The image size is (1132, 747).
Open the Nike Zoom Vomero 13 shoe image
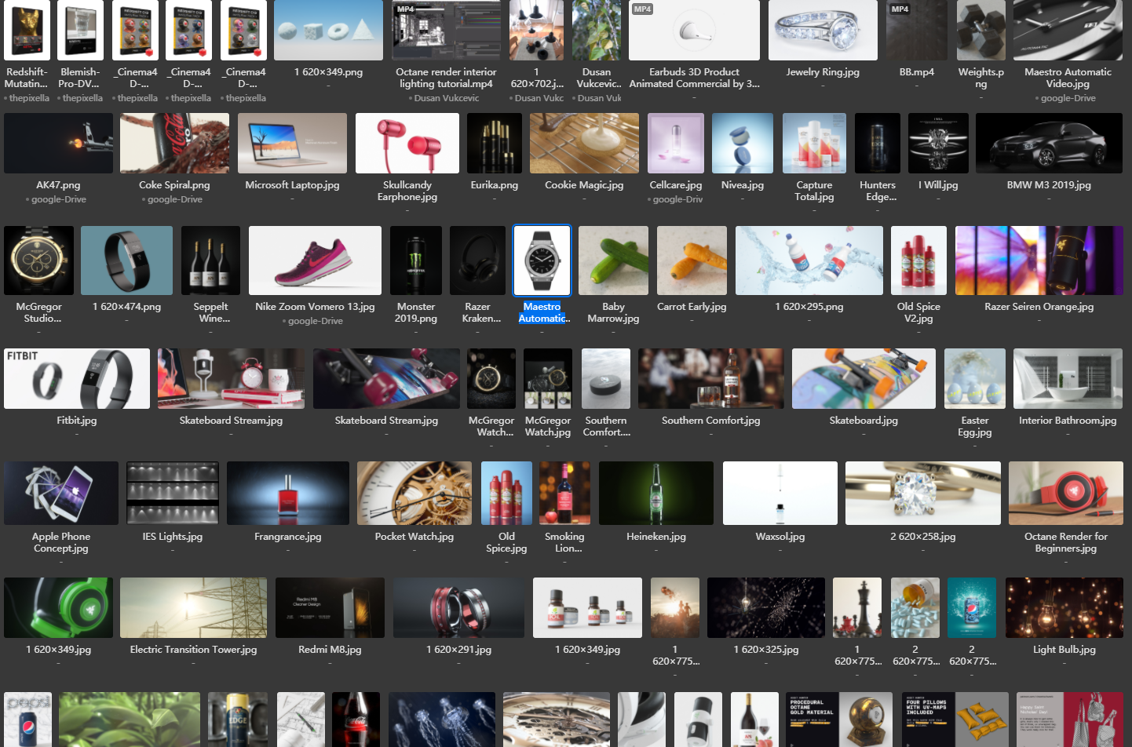pyautogui.click(x=315, y=261)
